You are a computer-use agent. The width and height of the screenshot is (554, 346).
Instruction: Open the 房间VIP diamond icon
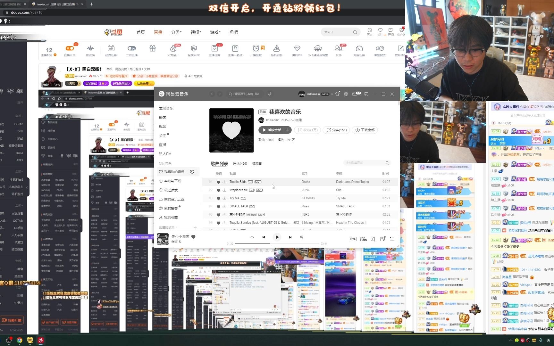[x=297, y=48]
